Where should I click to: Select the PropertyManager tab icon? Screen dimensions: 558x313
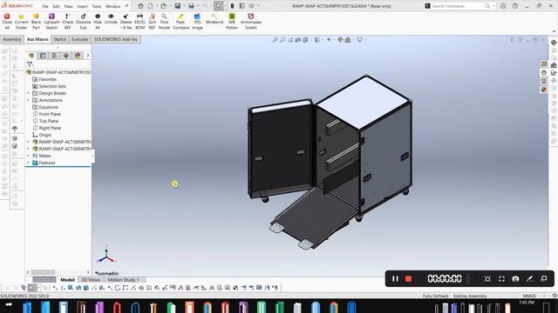click(x=43, y=56)
